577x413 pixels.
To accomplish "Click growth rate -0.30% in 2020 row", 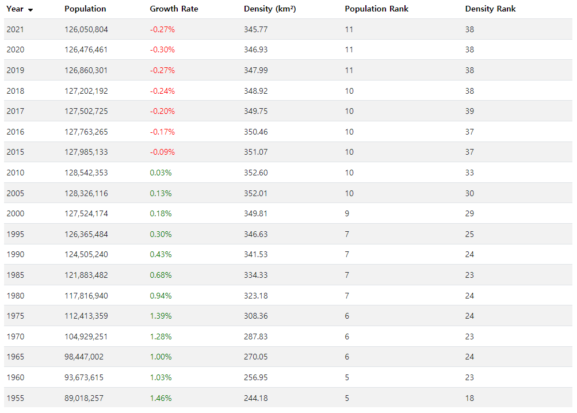I will tap(162, 49).
